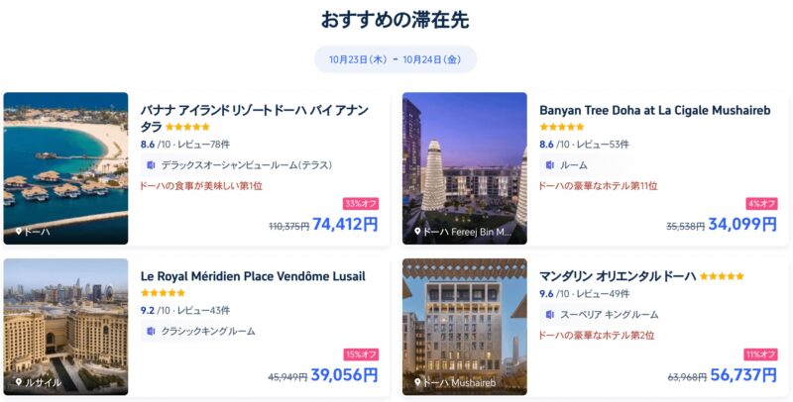Click the door icon beside デラックスオーシャンビュールーム
This screenshot has width=793, height=402.
(x=151, y=165)
